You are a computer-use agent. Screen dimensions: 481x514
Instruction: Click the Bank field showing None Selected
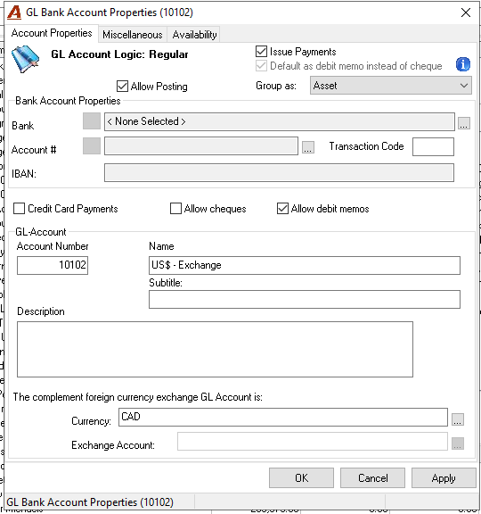coord(280,121)
